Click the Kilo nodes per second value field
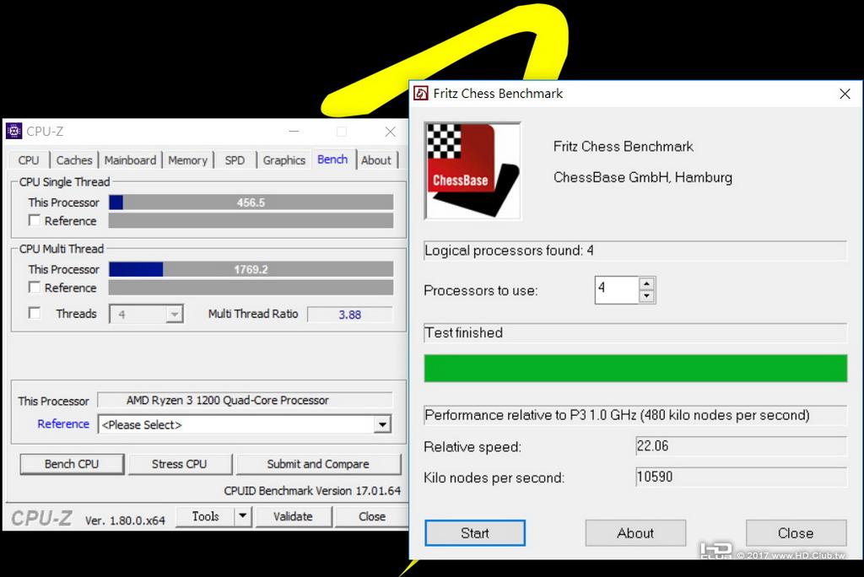 coord(741,477)
